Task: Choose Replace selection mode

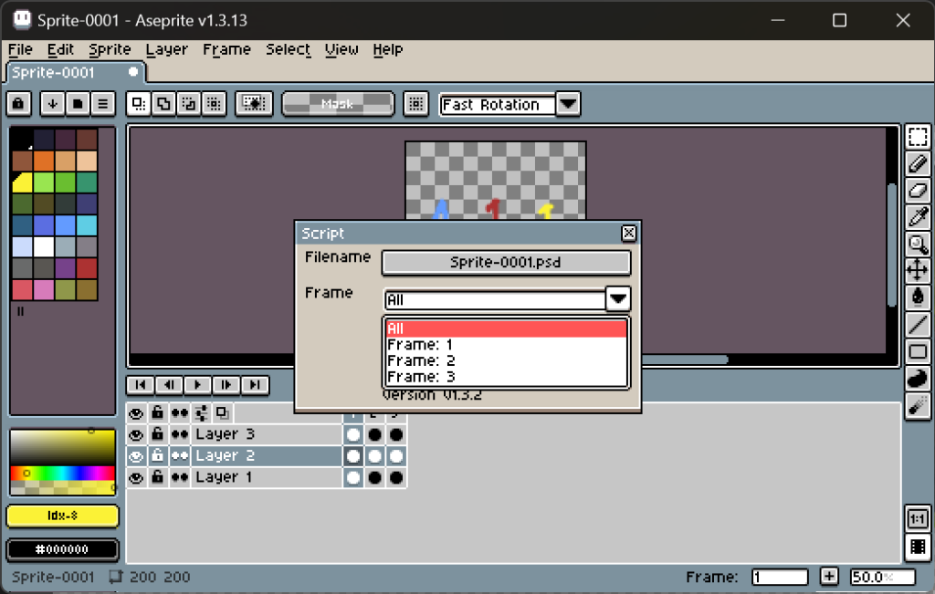Action: [139, 104]
